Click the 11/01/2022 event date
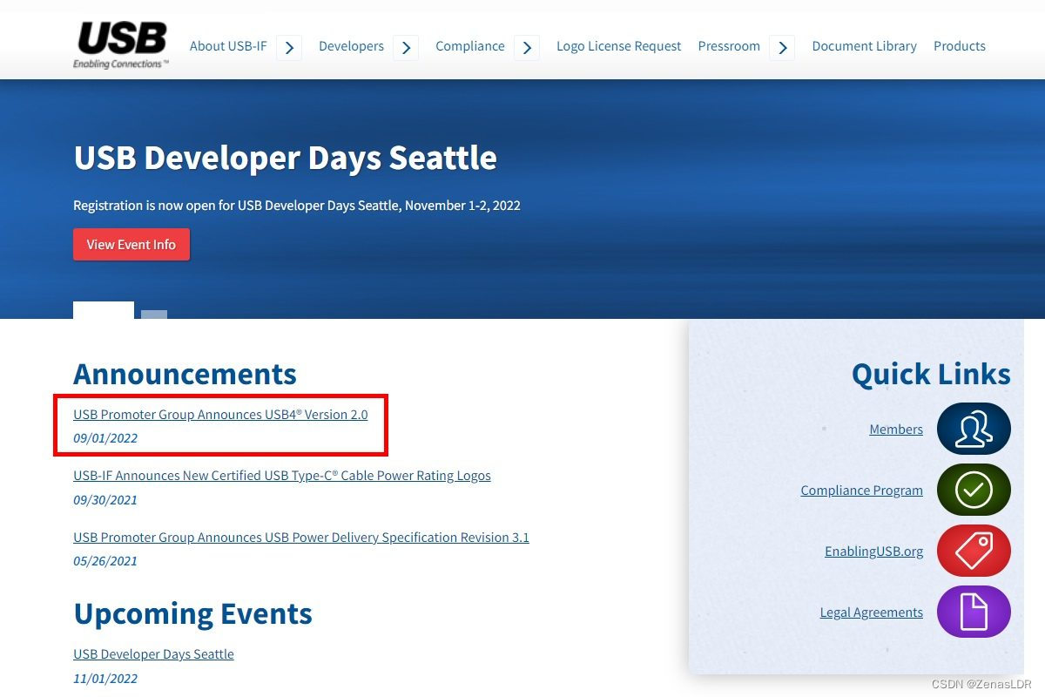This screenshot has height=697, width=1045. [x=105, y=678]
